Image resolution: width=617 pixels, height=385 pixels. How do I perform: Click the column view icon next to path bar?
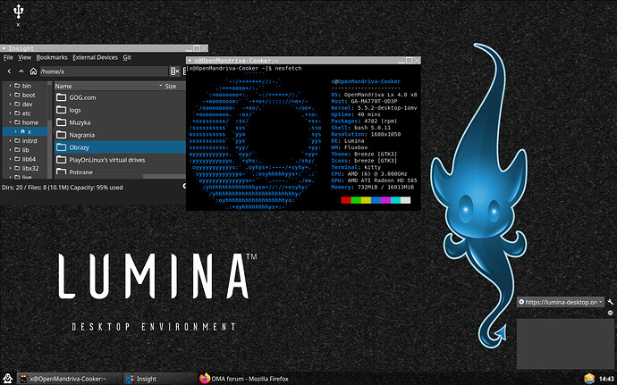click(174, 71)
